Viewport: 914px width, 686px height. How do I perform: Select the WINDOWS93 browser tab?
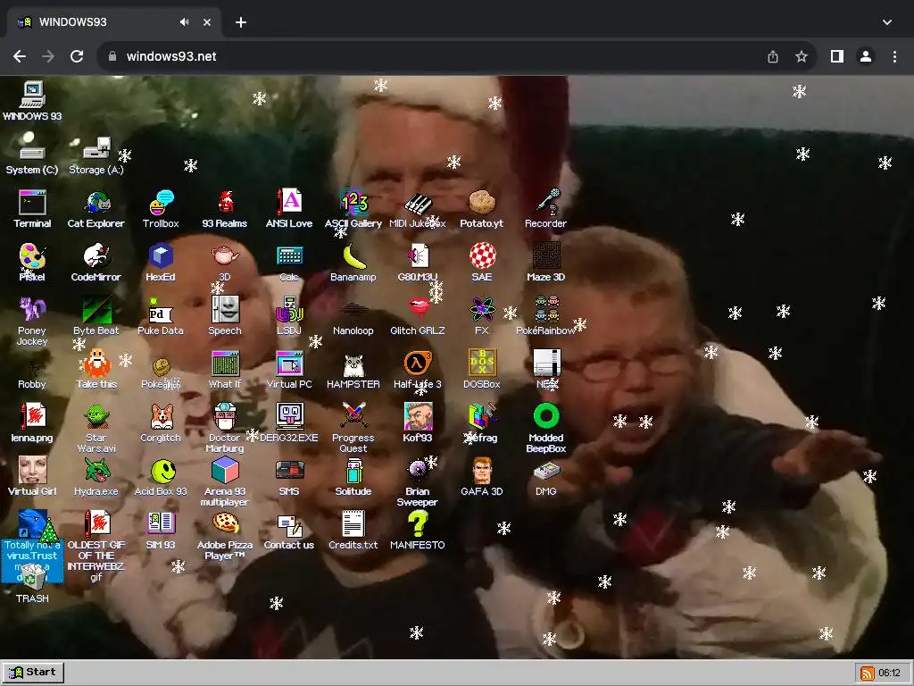click(113, 22)
